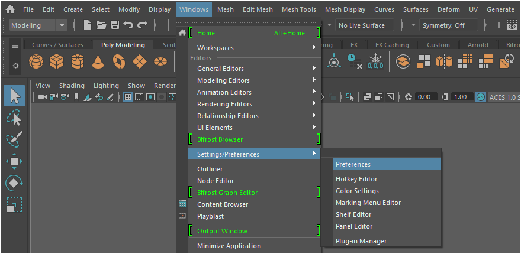Expand the Workspaces submenu
This screenshot has width=521, height=254.
click(x=255, y=48)
